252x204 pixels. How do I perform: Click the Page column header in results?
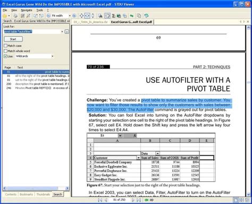tap(7, 67)
